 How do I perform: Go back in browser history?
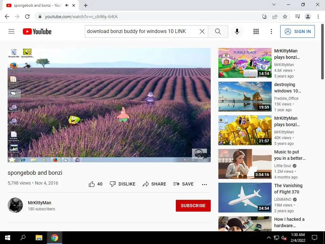coord(7,17)
